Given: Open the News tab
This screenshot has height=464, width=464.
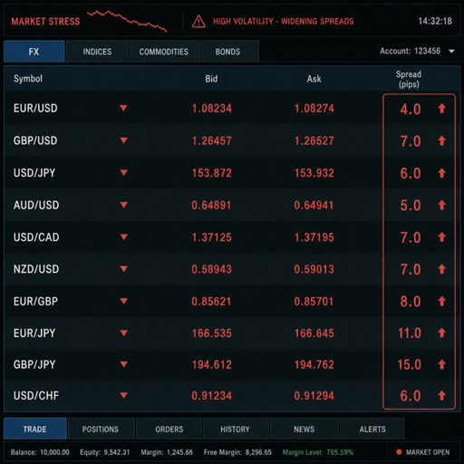Looking at the screenshot, I should pyautogui.click(x=304, y=429).
